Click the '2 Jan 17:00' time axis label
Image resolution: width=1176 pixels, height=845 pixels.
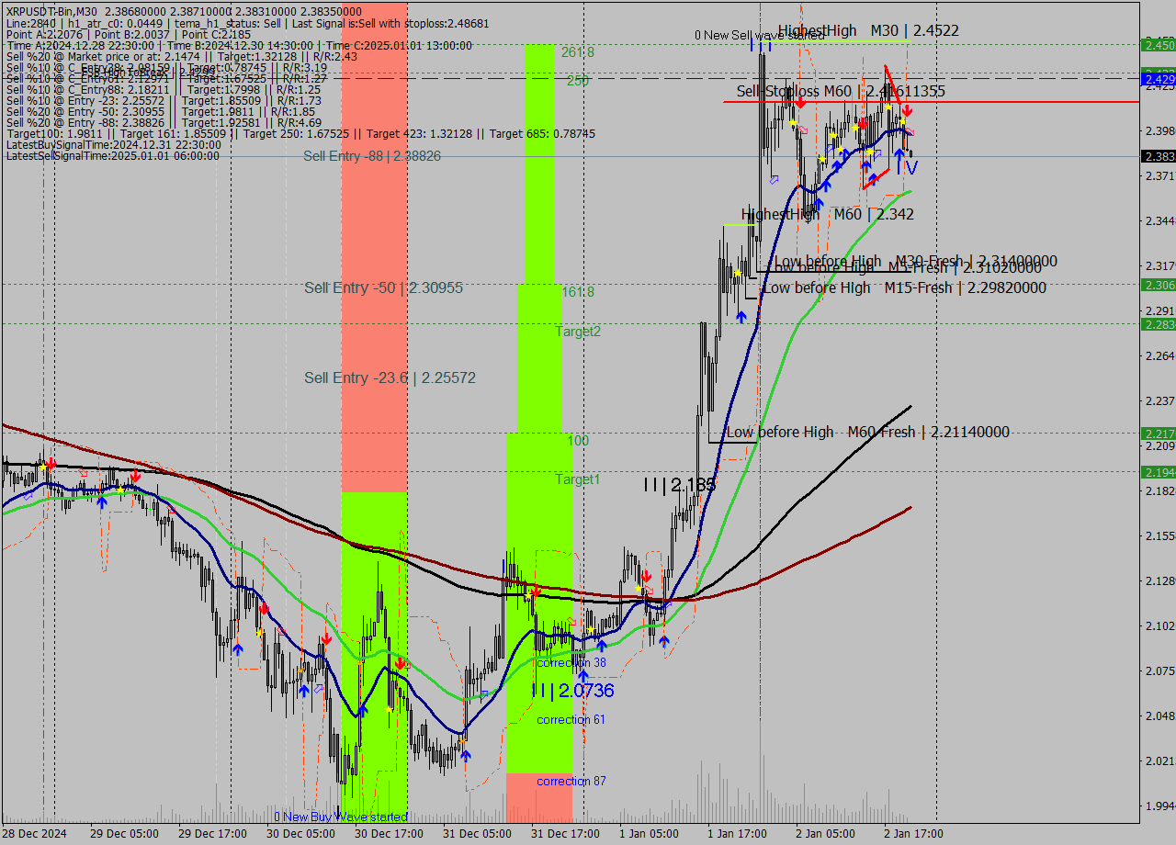(x=913, y=834)
